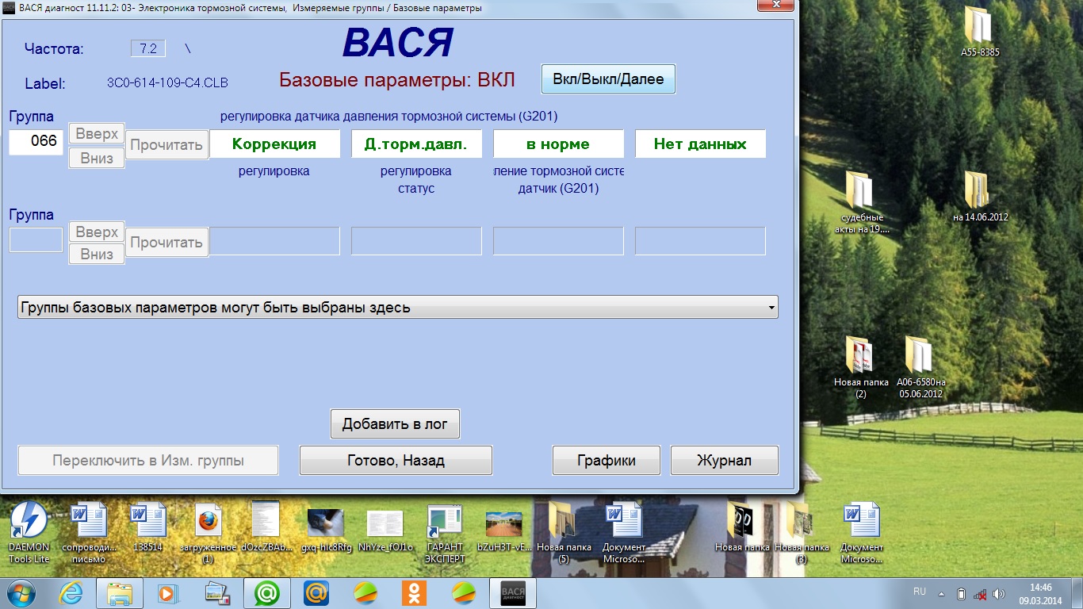Screen dimensions: 1083x609
Task: Toggle basic settings with Вкл/Выкл/Далее button
Action: click(x=608, y=79)
